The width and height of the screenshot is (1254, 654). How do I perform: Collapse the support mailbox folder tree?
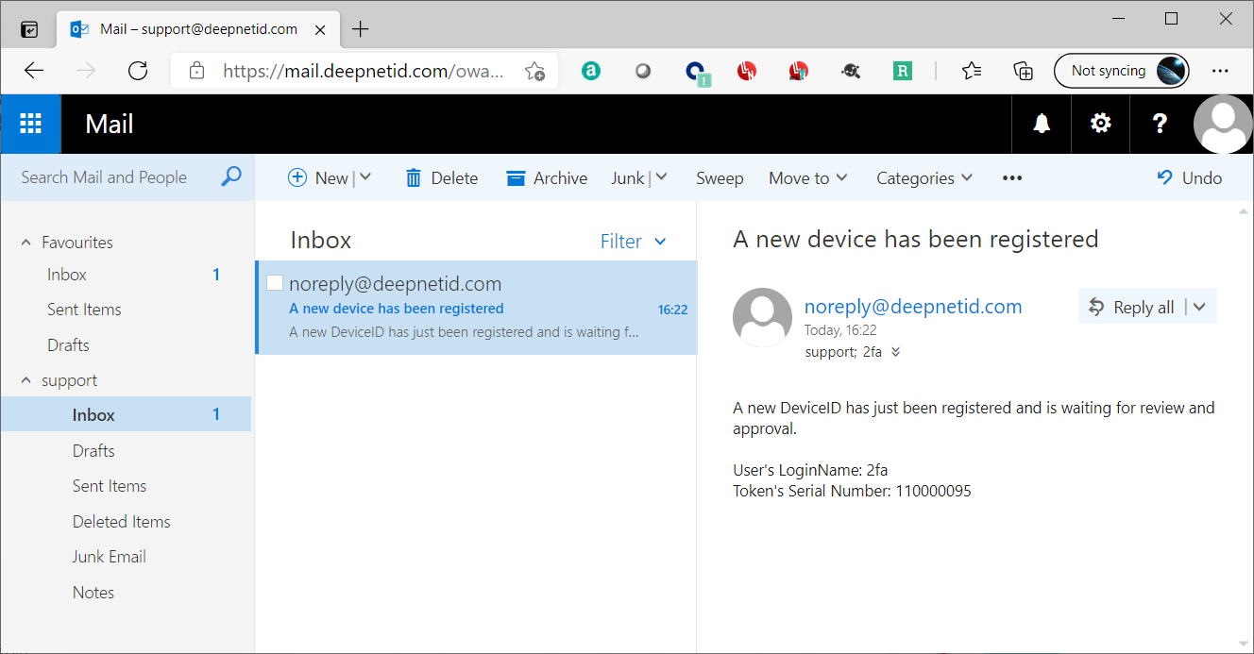26,380
